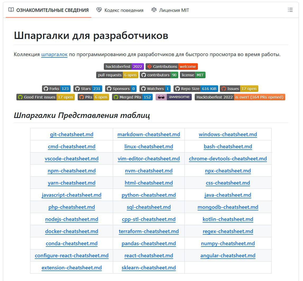
Task: Open markdown-cheatsheet.md
Action: pyautogui.click(x=149, y=134)
